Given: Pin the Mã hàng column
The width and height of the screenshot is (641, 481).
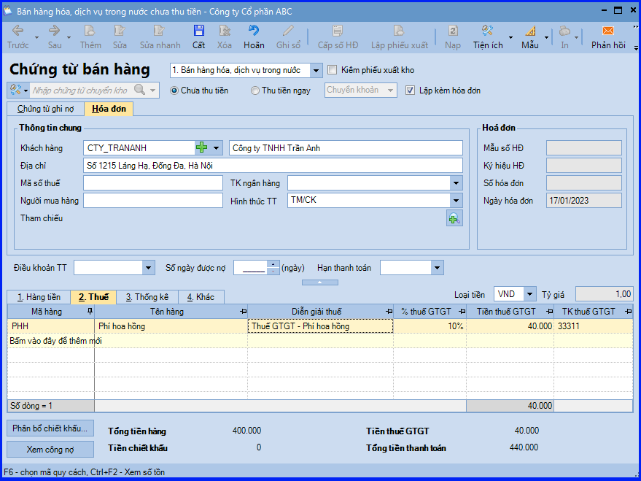Looking at the screenshot, I should click(90, 311).
